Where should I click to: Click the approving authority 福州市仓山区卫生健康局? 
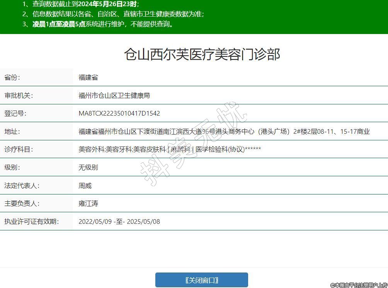tap(114, 95)
